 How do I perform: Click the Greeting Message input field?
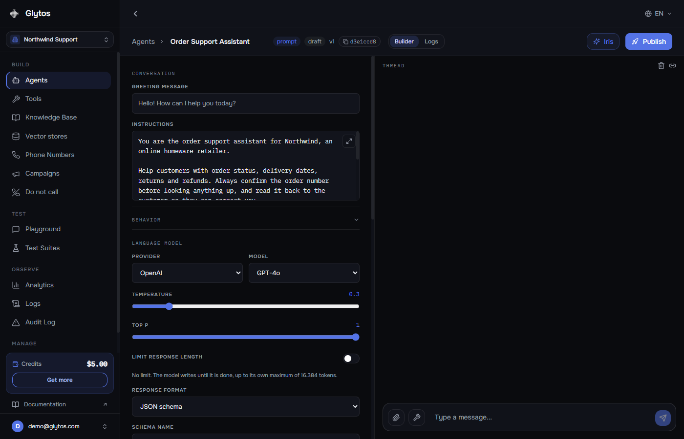[246, 103]
